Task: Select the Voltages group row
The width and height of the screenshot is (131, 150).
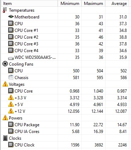Action: pyautogui.click(x=65, y=84)
